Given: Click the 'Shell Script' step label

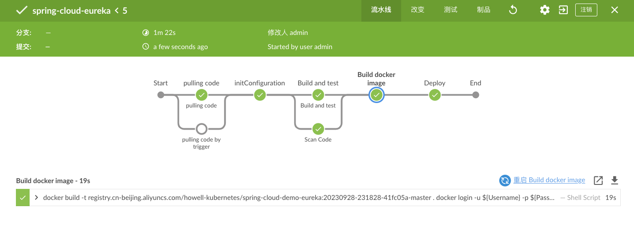Looking at the screenshot, I should (x=584, y=198).
